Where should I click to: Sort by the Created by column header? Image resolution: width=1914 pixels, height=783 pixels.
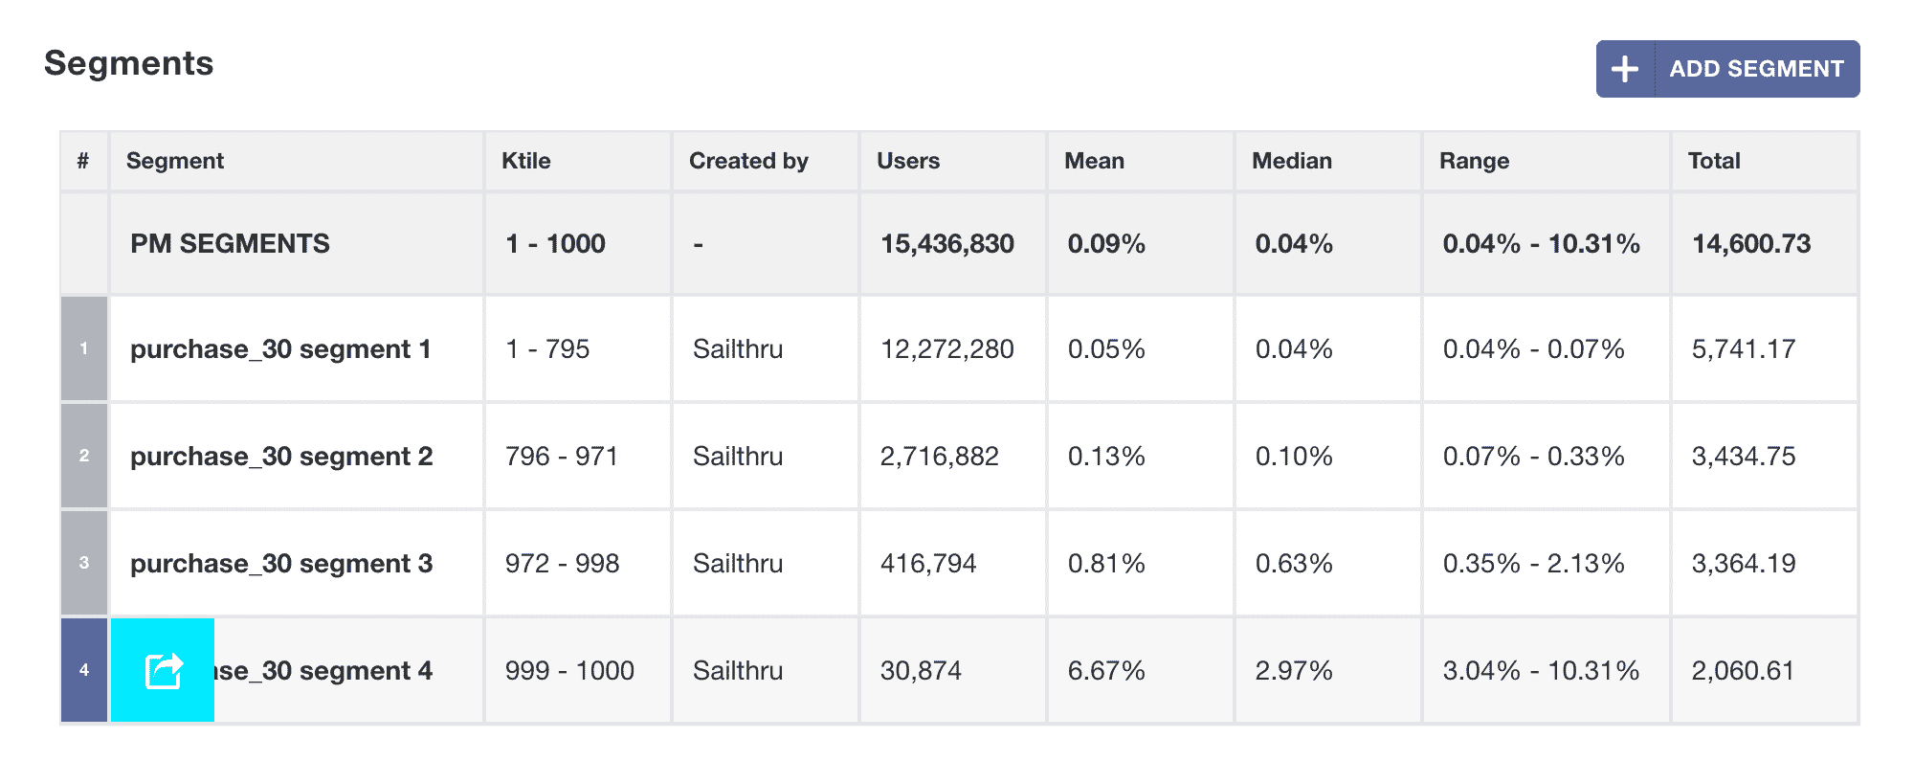[x=748, y=161]
